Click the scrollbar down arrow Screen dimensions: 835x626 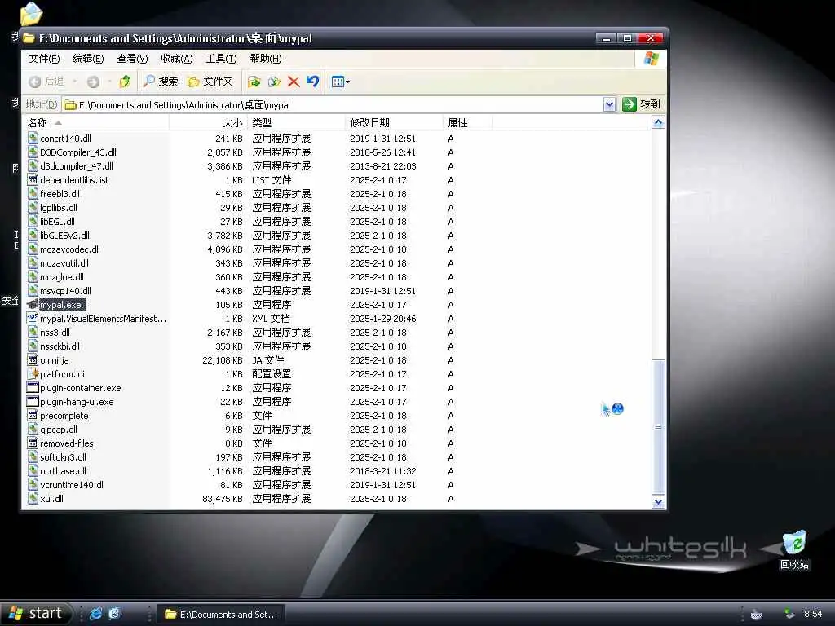pos(659,502)
